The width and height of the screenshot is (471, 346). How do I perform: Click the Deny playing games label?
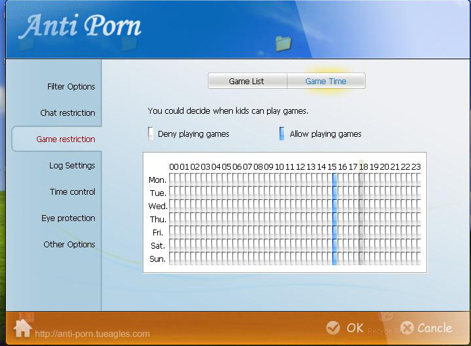click(193, 134)
